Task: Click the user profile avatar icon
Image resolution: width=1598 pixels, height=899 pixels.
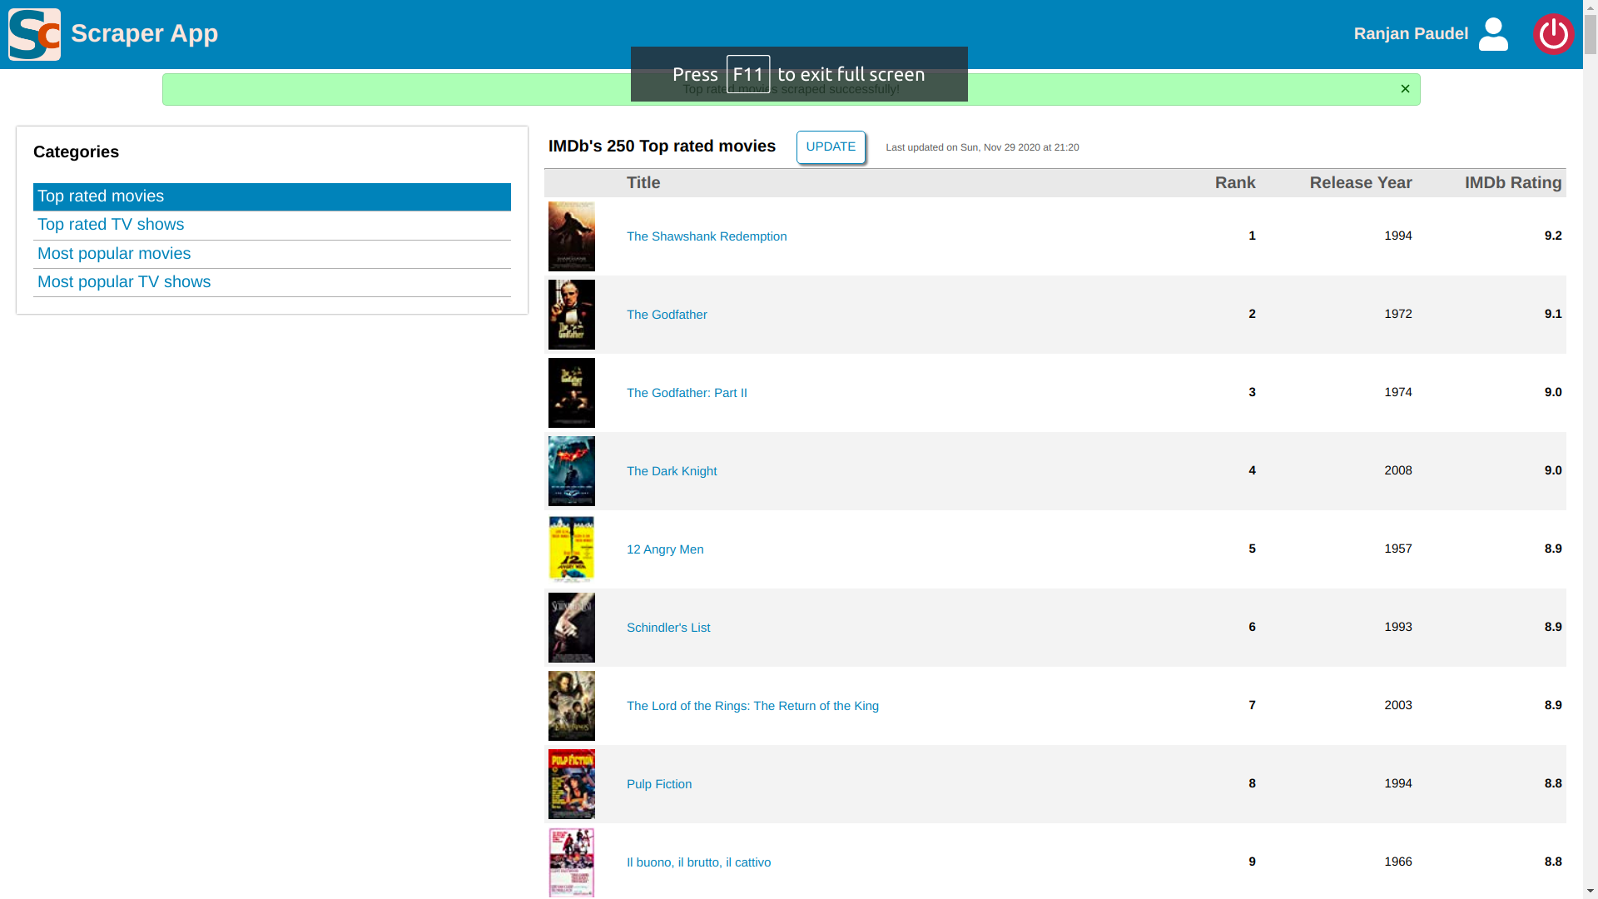Action: pyautogui.click(x=1493, y=34)
